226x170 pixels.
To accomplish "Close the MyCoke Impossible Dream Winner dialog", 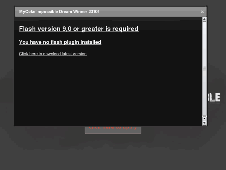I will (202, 12).
